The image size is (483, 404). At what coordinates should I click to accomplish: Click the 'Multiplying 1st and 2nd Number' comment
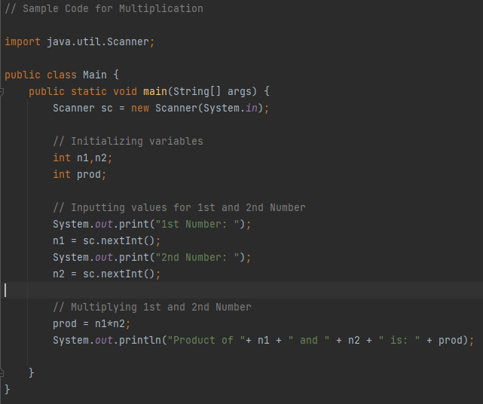(x=152, y=307)
